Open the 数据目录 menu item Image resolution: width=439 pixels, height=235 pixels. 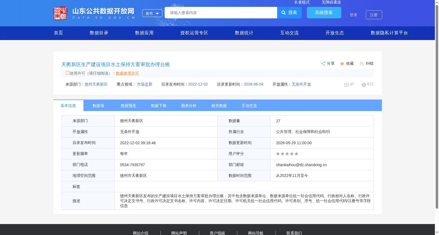point(99,33)
